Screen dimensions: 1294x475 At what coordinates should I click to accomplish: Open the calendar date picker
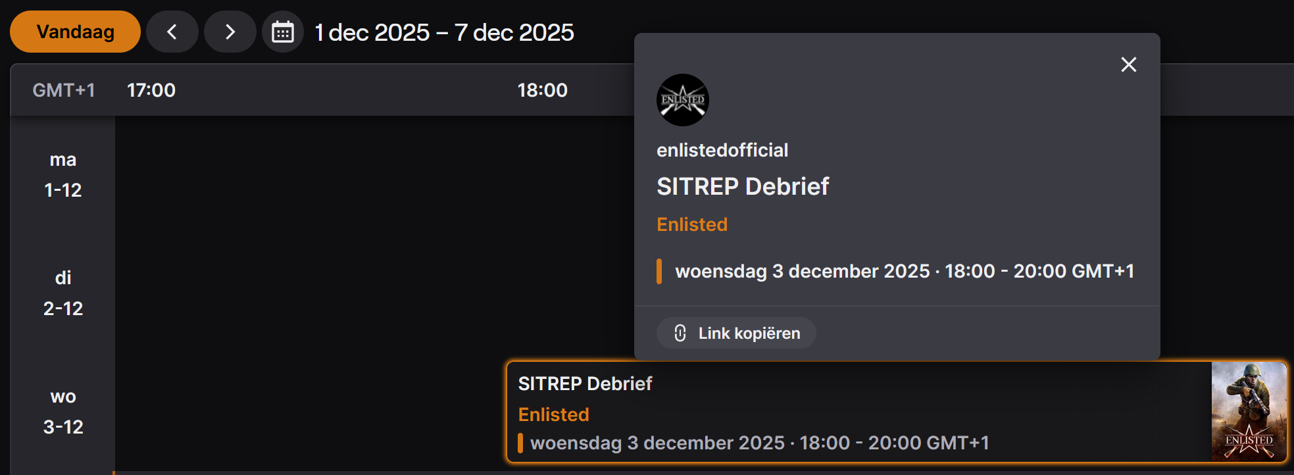(283, 32)
